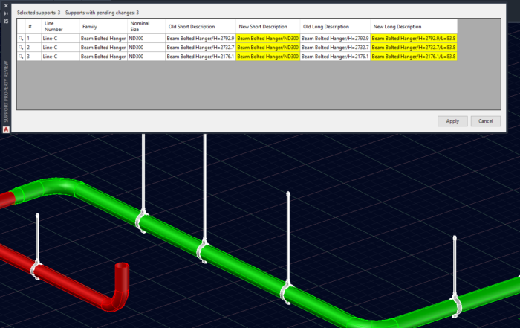The height and width of the screenshot is (328, 520).
Task: Select Old Long Description cell with H=2732.7
Action: [x=335, y=48]
